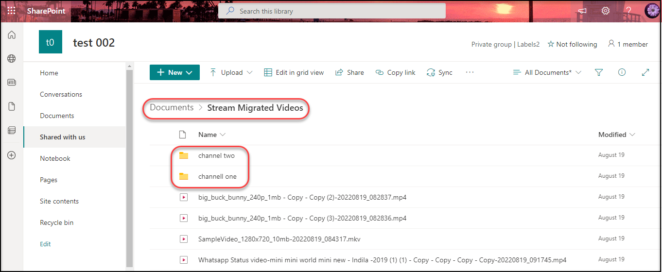The image size is (662, 272).
Task: Go to Site contents in navigation
Action: (x=59, y=201)
